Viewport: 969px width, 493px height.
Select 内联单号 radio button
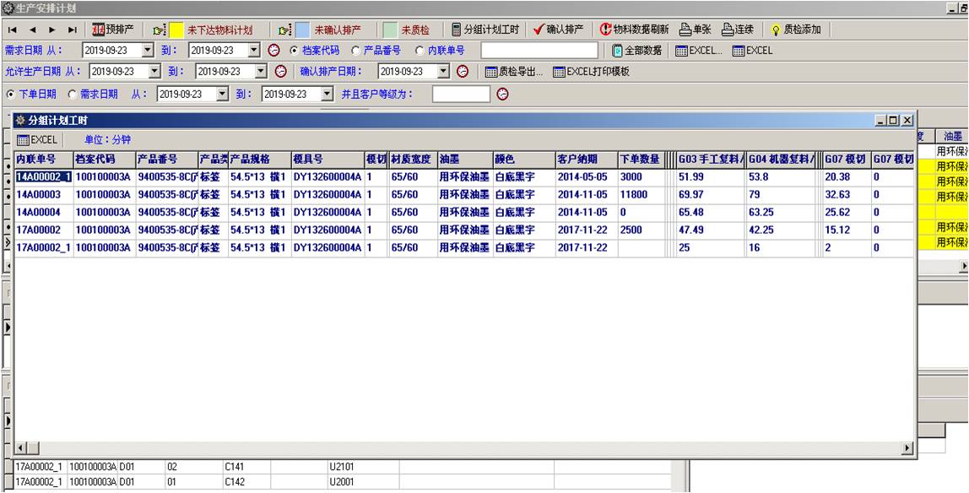click(420, 51)
